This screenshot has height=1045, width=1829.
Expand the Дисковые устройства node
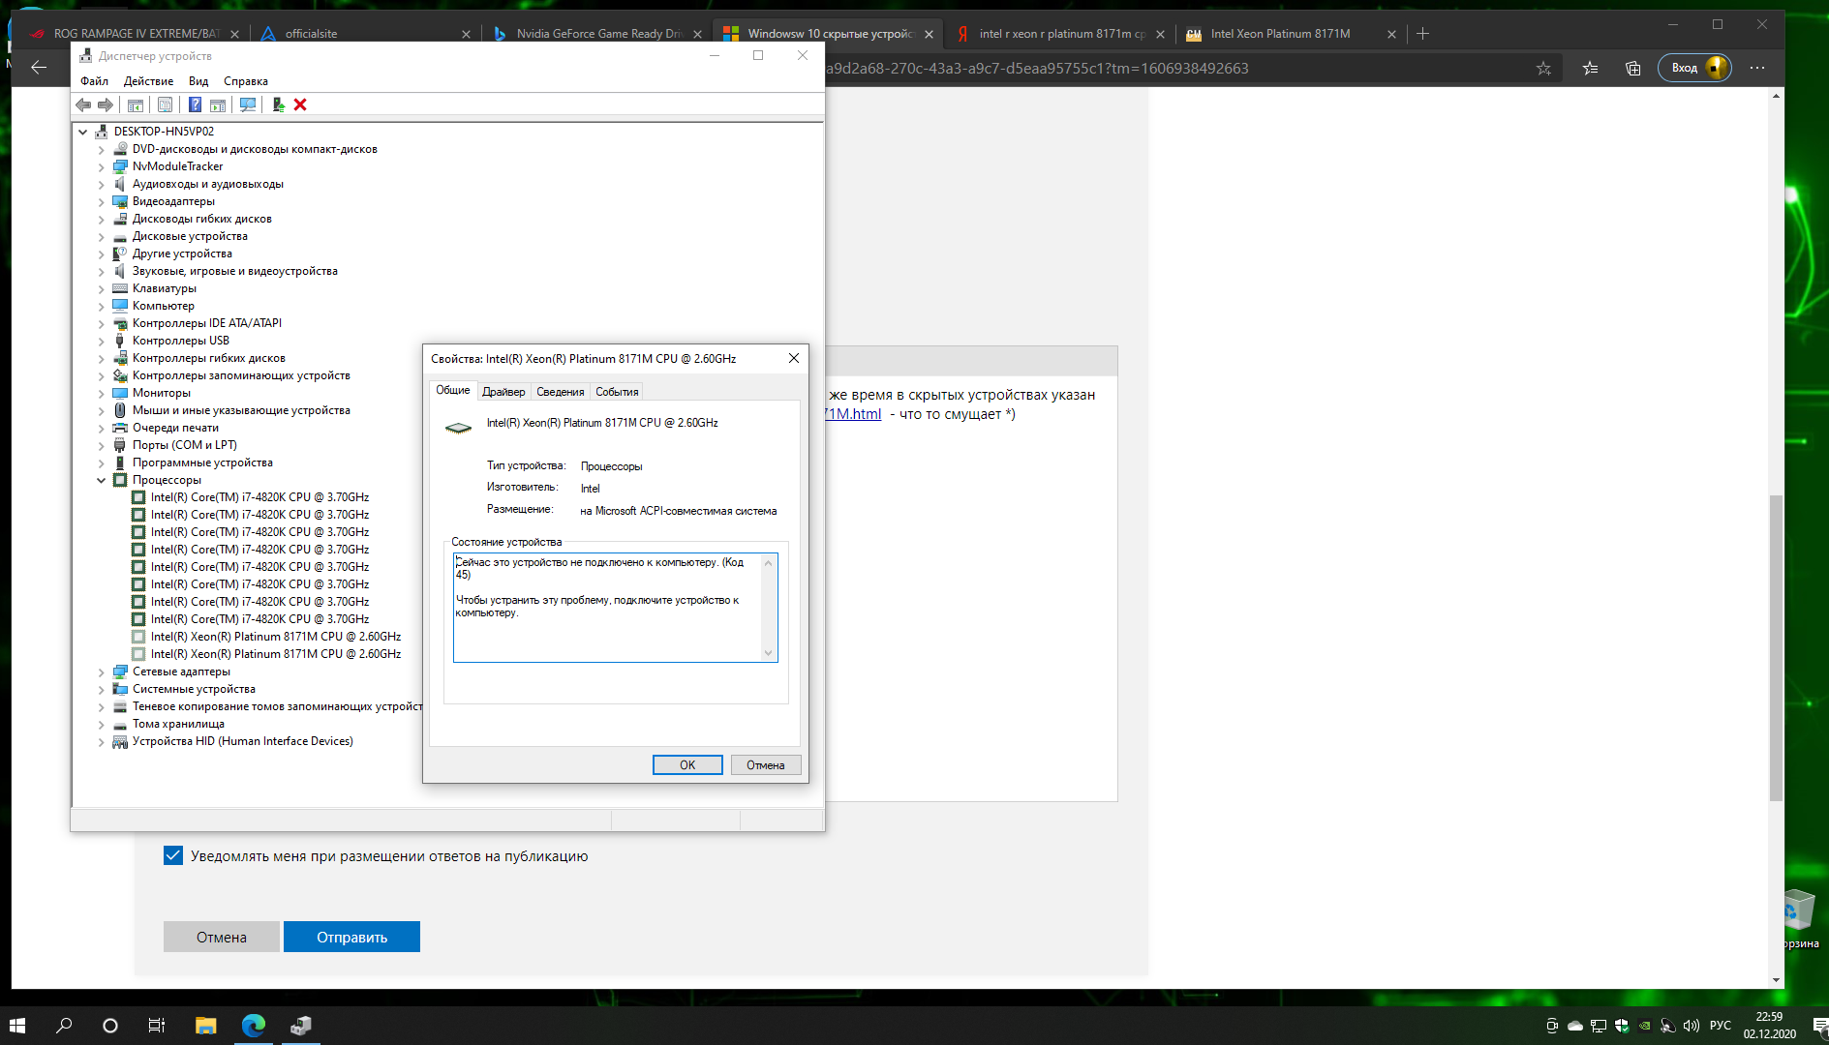click(101, 236)
